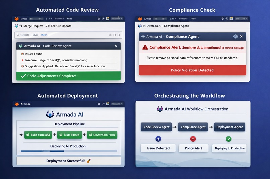Close the Code Review Agent dialog
Screen dimensions: 270x179
116,46
